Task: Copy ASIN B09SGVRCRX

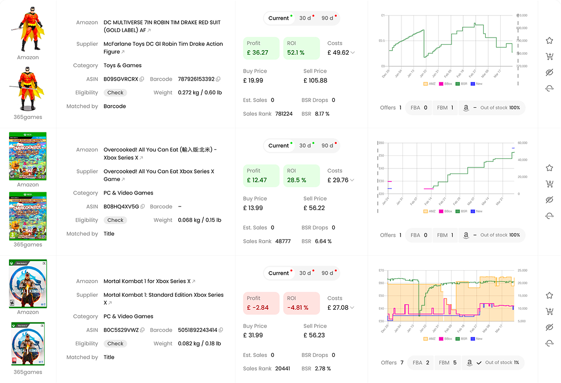Action: pos(142,79)
